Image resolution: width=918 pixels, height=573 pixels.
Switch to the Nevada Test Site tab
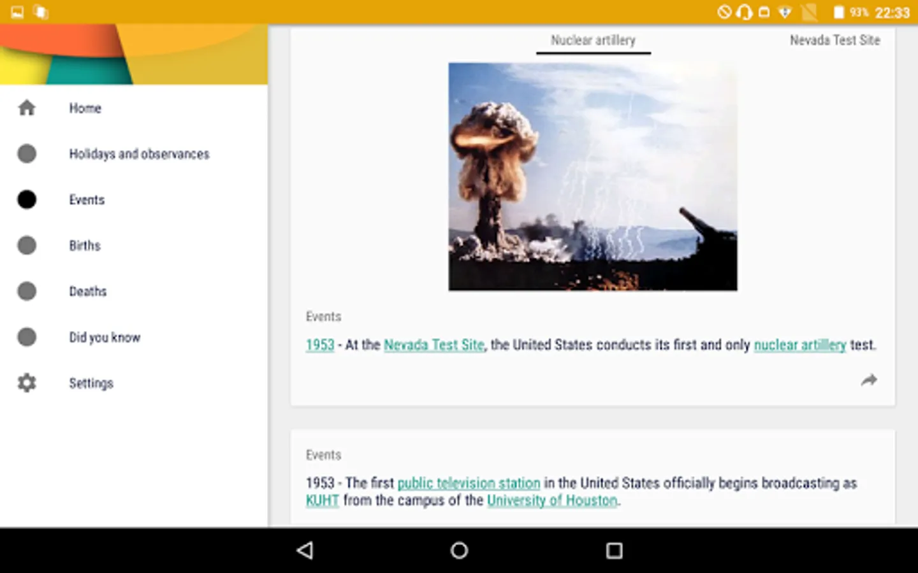click(x=834, y=41)
